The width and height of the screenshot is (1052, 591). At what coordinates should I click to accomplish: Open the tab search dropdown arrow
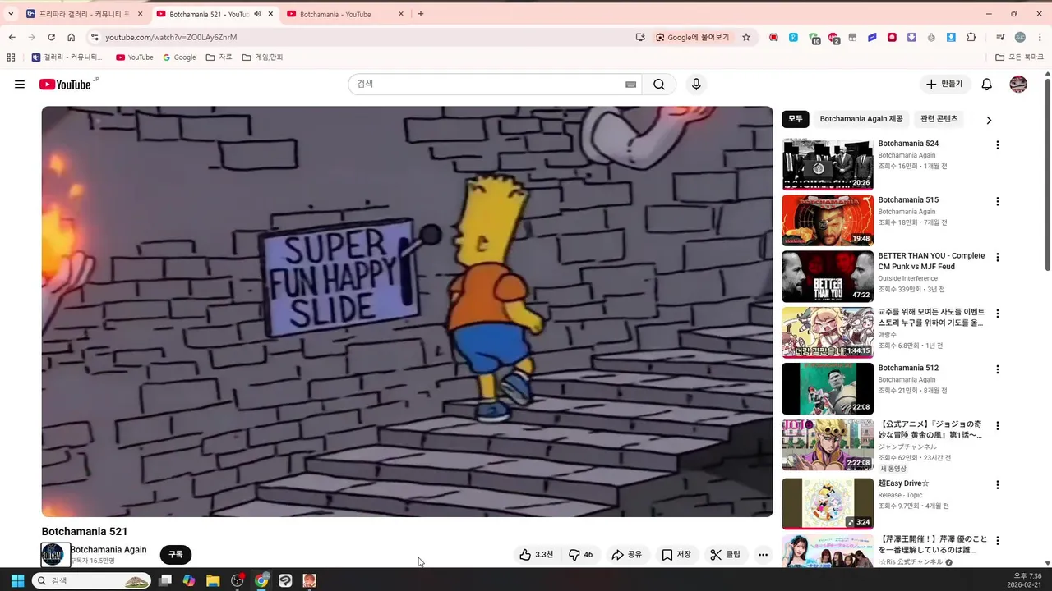pyautogui.click(x=11, y=14)
